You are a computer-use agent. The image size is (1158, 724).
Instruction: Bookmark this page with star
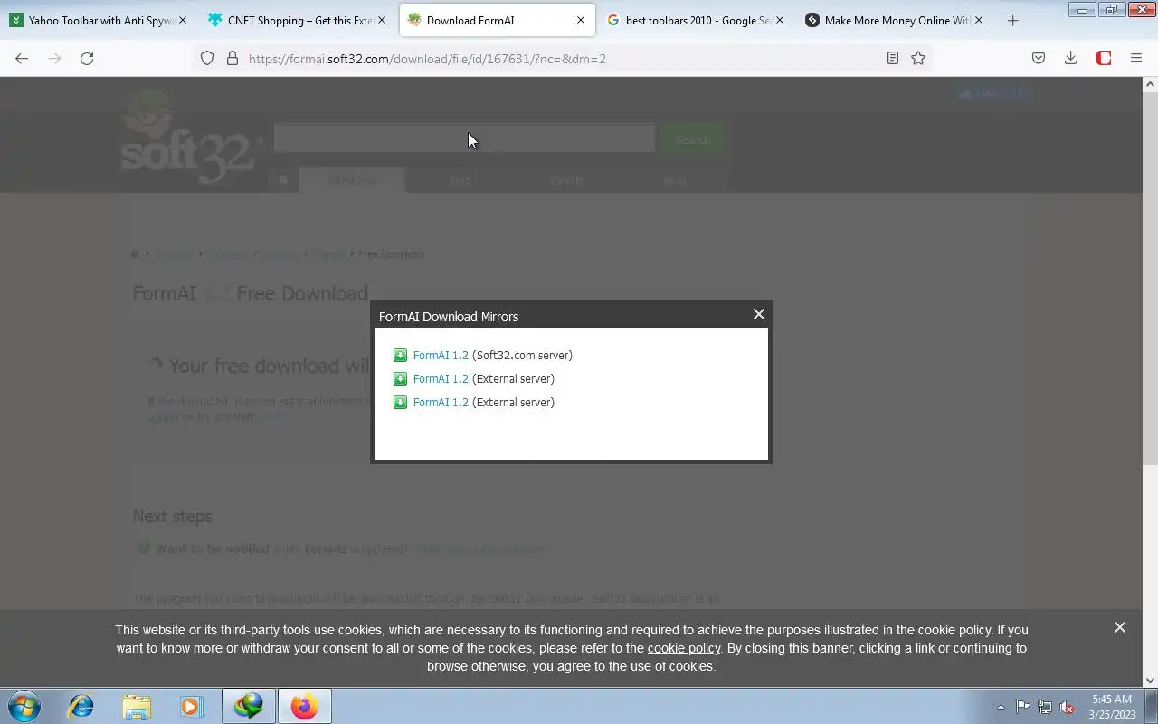pos(918,58)
